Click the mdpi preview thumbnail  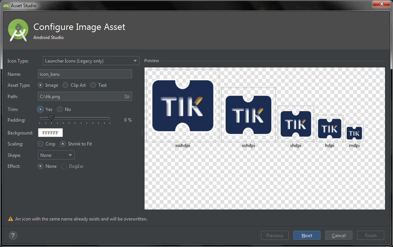click(x=354, y=133)
